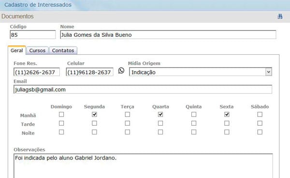Image resolution: width=290 pixels, height=178 pixels.
Task: Click the Observações label
Action: [x=29, y=149]
